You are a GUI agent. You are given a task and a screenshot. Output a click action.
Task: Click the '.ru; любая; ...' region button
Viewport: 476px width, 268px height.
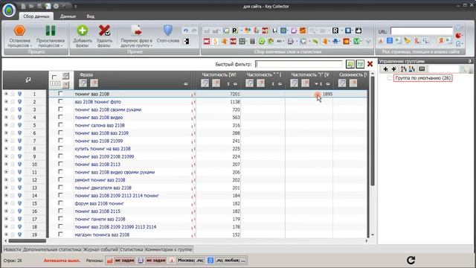(231, 261)
